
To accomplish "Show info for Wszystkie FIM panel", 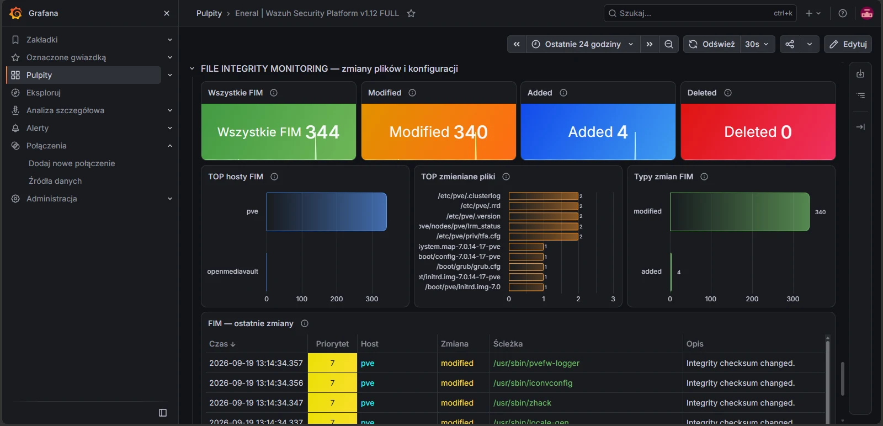I will [x=274, y=93].
